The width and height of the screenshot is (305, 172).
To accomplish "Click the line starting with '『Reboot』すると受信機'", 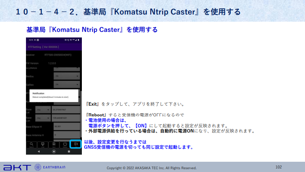I will point(135,115).
